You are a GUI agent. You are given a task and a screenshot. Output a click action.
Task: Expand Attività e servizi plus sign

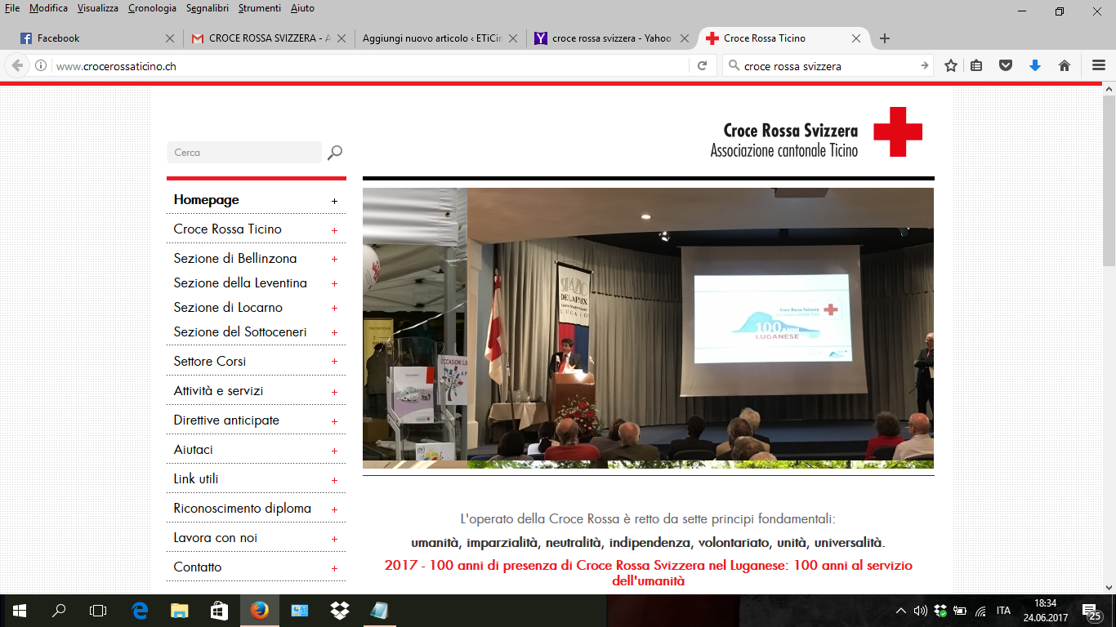click(334, 392)
